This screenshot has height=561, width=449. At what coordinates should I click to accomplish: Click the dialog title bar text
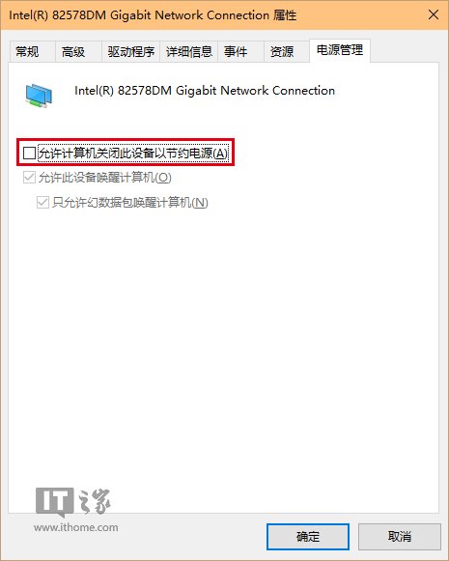click(153, 15)
